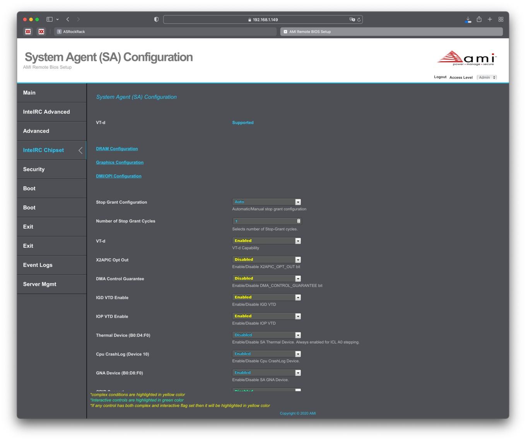Open DRAM Configuration link
Screen dimensions: 526x441
coord(117,149)
